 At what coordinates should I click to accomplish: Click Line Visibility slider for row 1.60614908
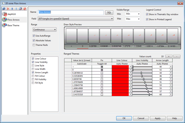click(x=142, y=88)
